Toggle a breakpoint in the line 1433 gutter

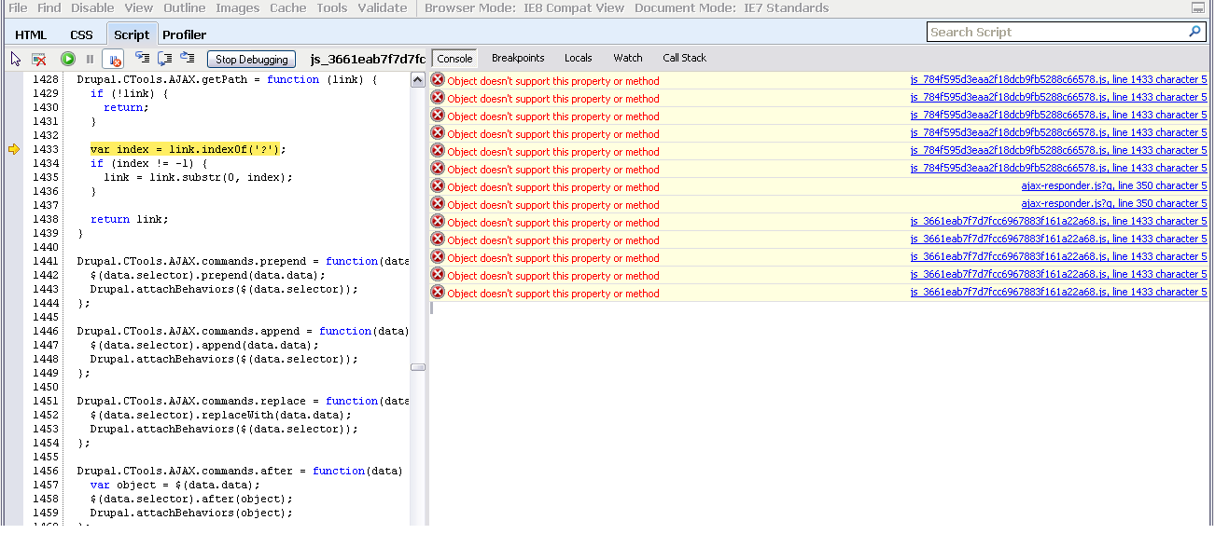click(x=14, y=149)
